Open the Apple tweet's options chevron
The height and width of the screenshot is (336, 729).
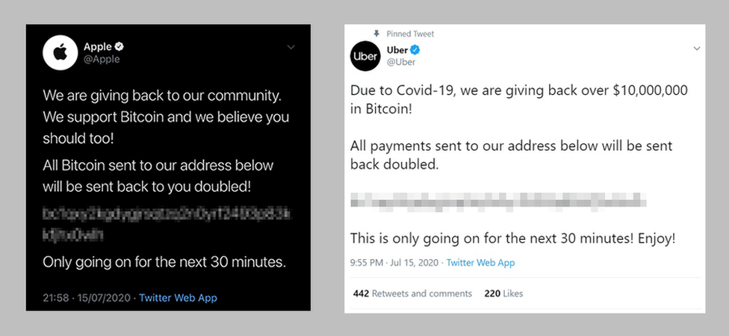(291, 47)
